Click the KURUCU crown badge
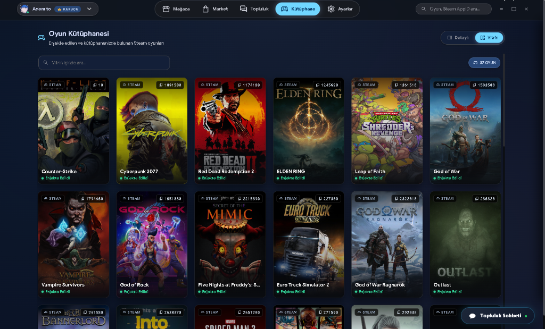Viewport: 545px width, 329px height. pyautogui.click(x=68, y=9)
